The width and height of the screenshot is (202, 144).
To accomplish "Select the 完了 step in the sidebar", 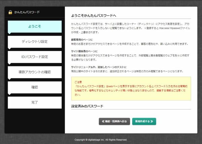I will click(x=35, y=103).
